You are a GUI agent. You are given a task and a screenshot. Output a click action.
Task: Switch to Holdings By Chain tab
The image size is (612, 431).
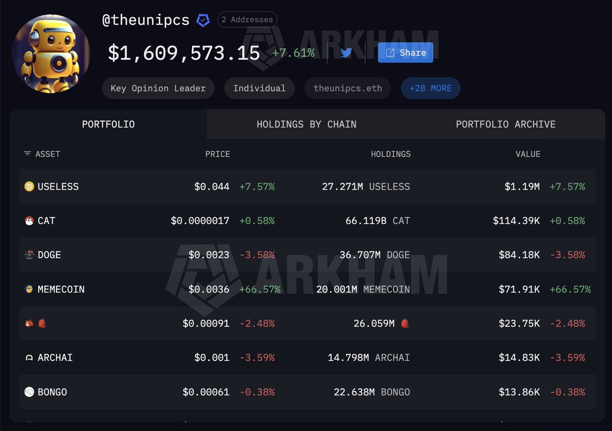[307, 124]
